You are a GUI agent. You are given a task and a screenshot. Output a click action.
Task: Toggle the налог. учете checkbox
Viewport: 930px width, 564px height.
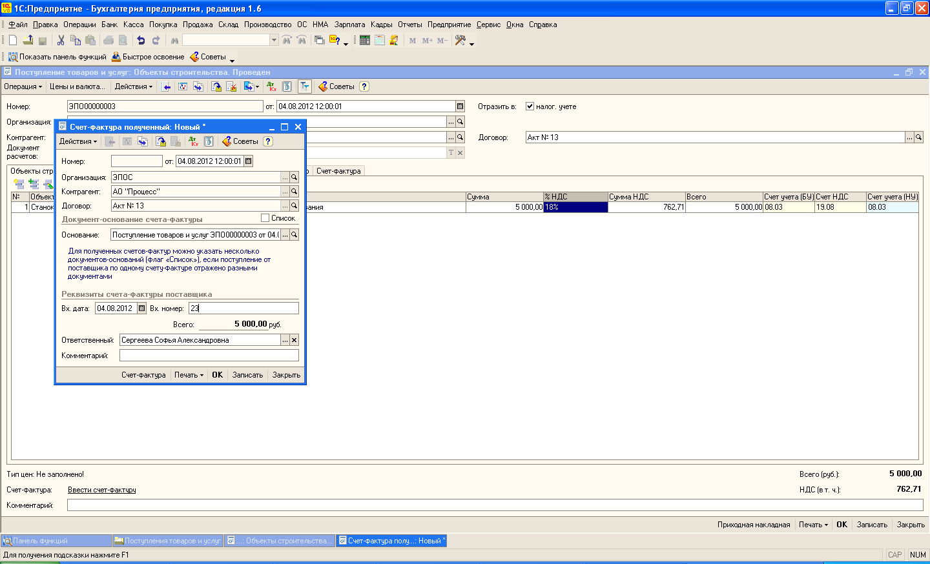tap(530, 106)
